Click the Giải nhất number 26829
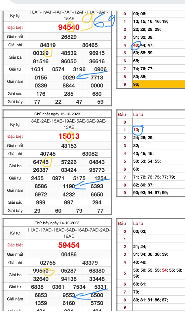The image size is (185, 313). (x=69, y=37)
